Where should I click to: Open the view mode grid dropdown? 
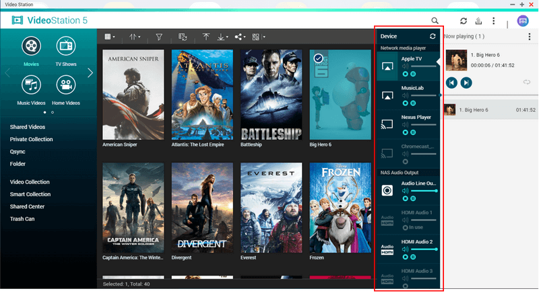[x=110, y=37]
